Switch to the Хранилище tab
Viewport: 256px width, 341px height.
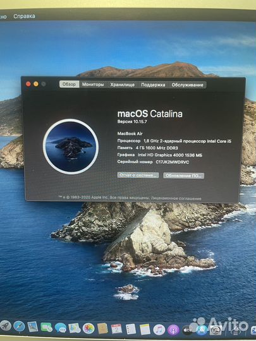point(123,85)
